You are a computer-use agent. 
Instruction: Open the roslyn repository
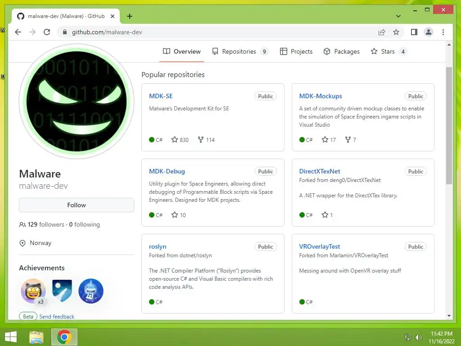click(x=158, y=246)
